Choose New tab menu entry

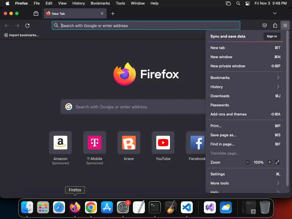(245, 48)
